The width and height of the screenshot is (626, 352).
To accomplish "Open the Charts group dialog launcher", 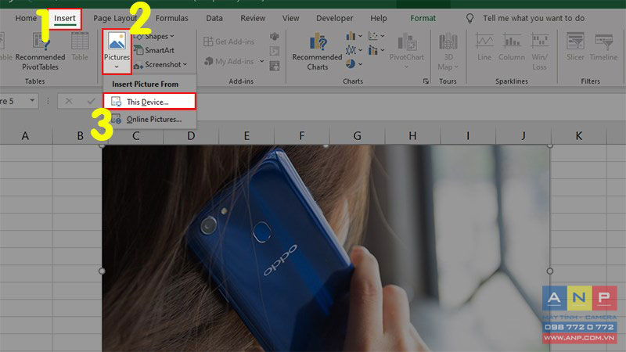I will coord(426,81).
